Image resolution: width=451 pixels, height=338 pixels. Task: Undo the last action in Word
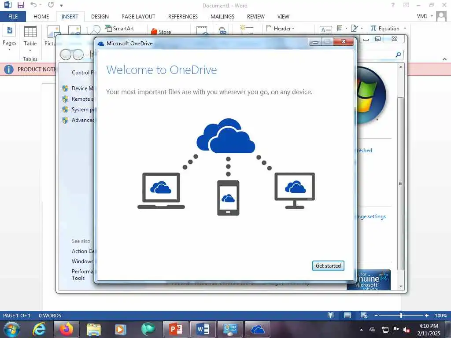(33, 4)
